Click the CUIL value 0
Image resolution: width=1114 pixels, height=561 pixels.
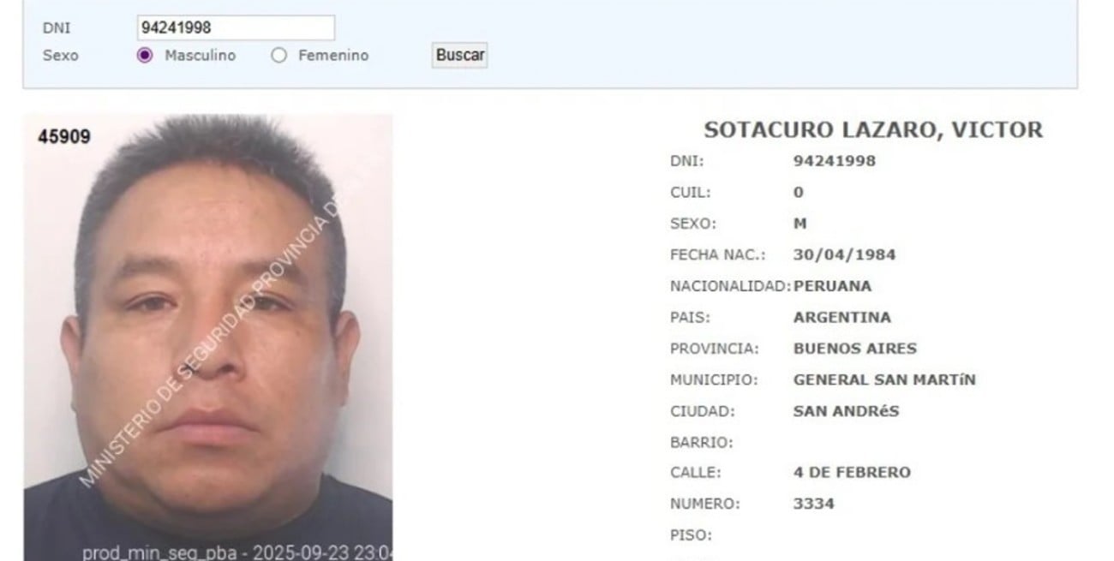799,193
